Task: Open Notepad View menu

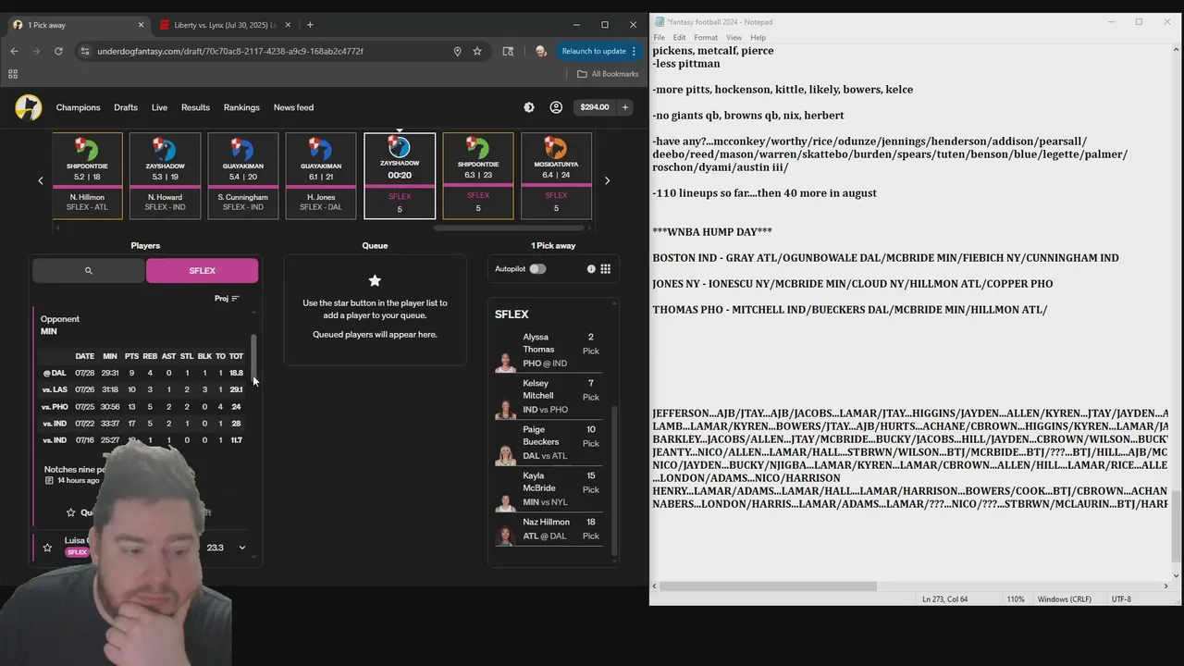Action: coord(734,37)
